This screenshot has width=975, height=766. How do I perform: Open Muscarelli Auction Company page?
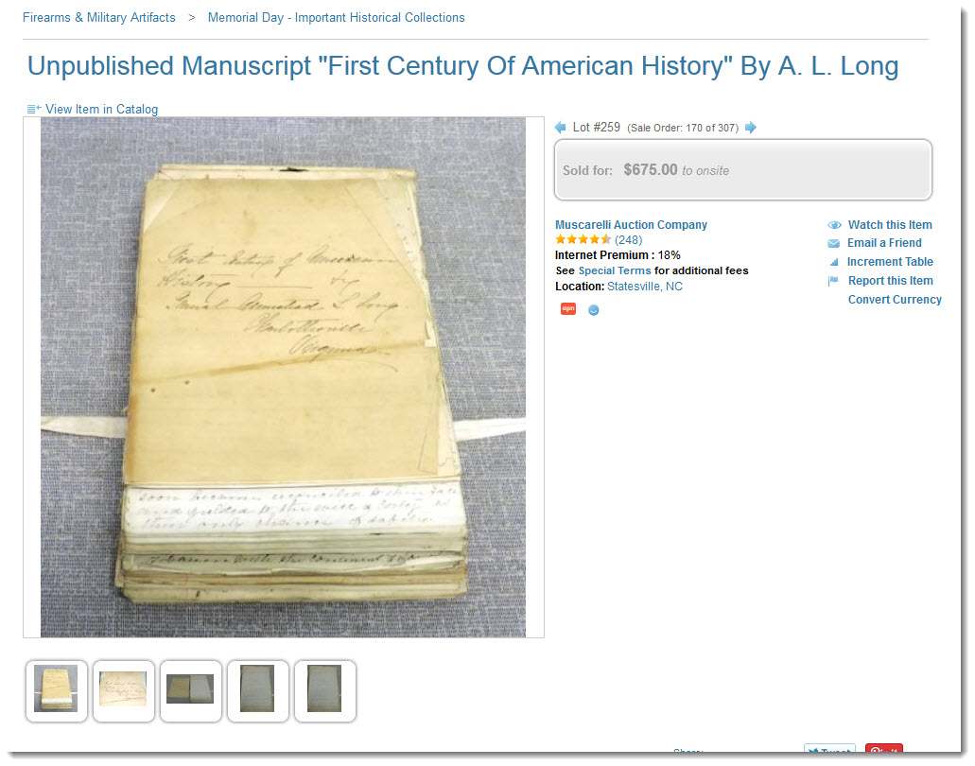[631, 224]
